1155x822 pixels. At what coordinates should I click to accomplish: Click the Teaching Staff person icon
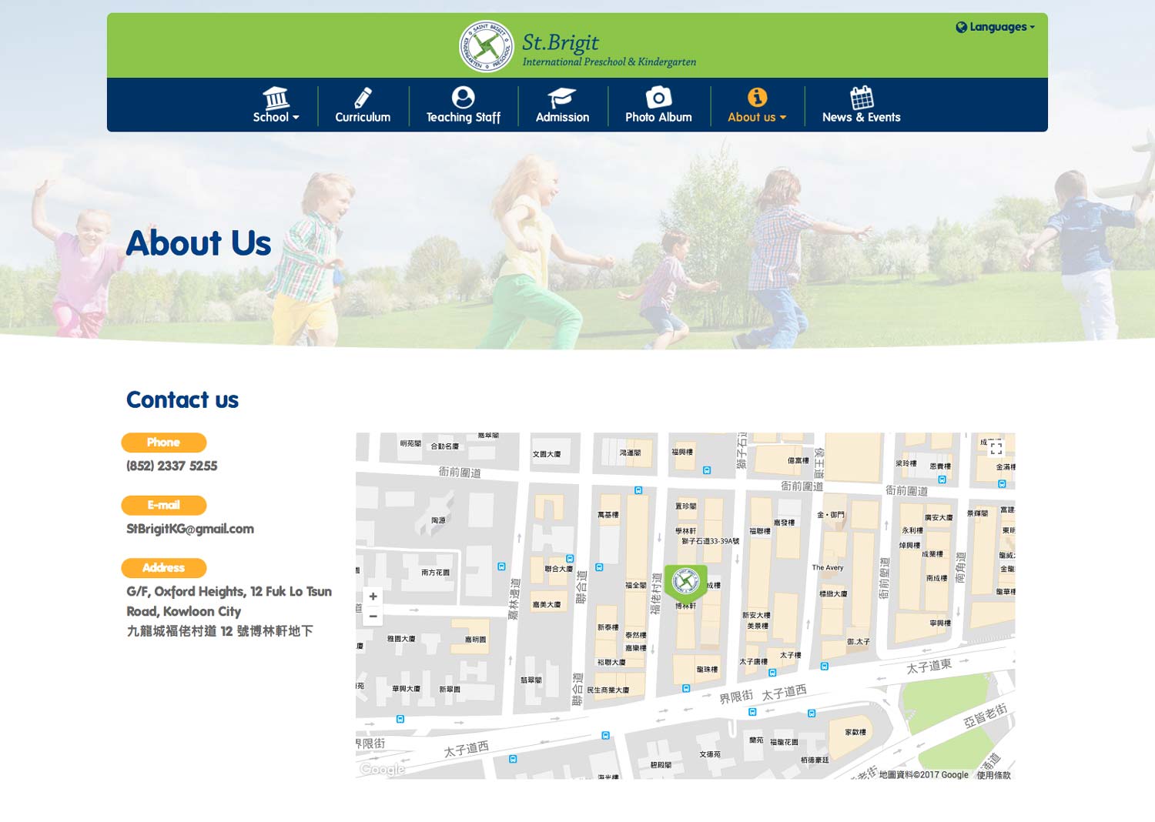point(463,97)
